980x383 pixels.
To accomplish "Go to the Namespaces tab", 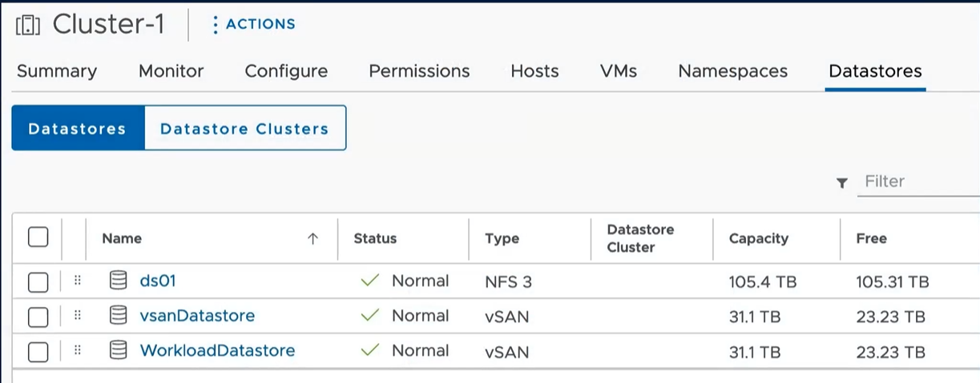I will pyautogui.click(x=732, y=71).
